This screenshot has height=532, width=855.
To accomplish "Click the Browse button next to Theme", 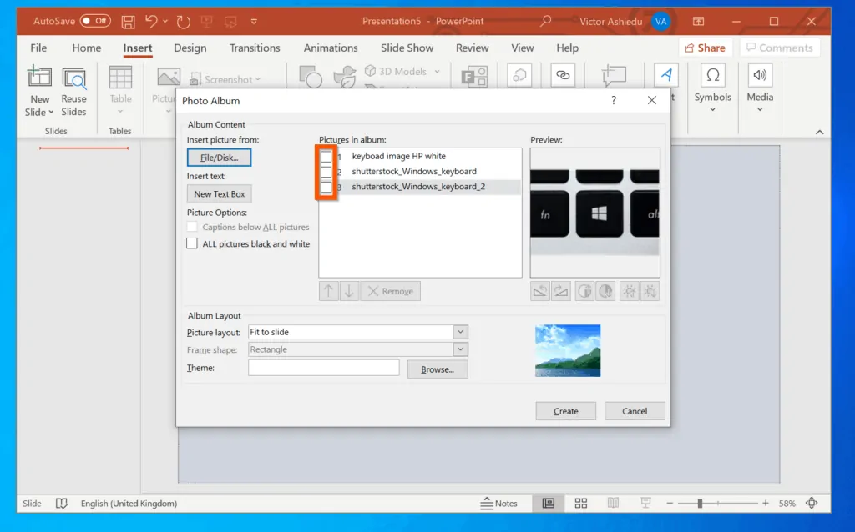I will [x=437, y=369].
